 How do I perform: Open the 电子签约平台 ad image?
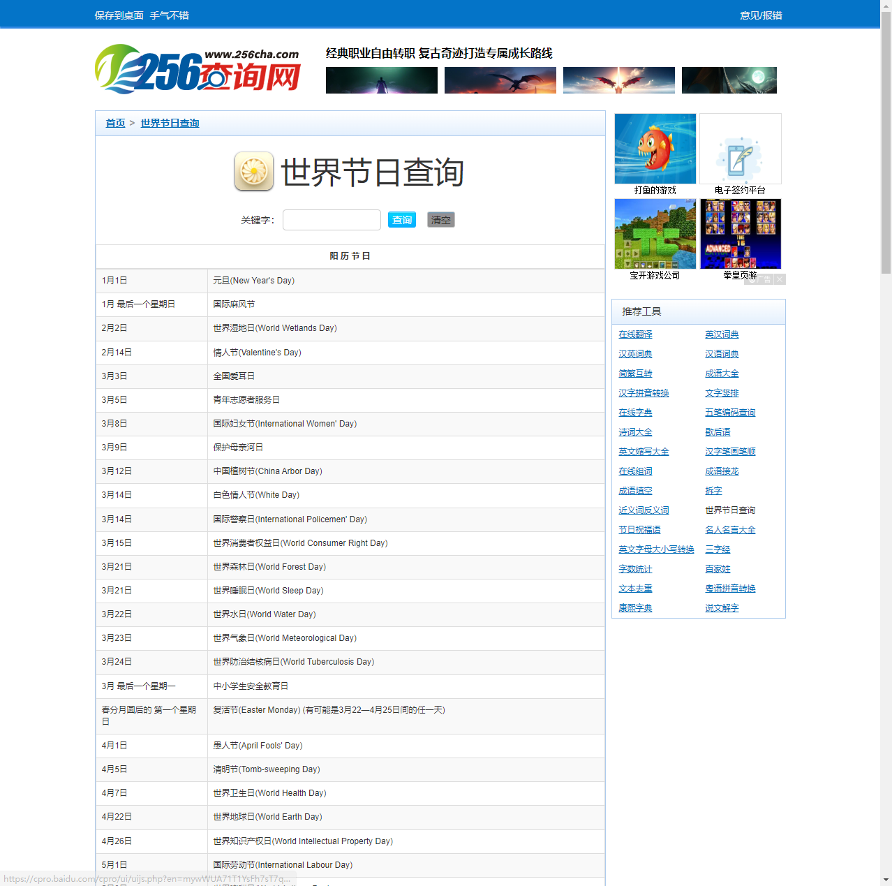coord(740,149)
